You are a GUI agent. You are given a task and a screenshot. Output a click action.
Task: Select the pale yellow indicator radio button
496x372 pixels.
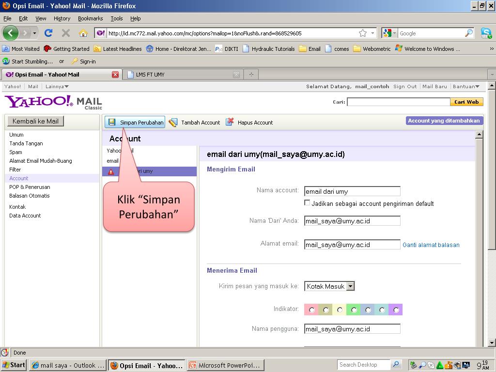340,310
